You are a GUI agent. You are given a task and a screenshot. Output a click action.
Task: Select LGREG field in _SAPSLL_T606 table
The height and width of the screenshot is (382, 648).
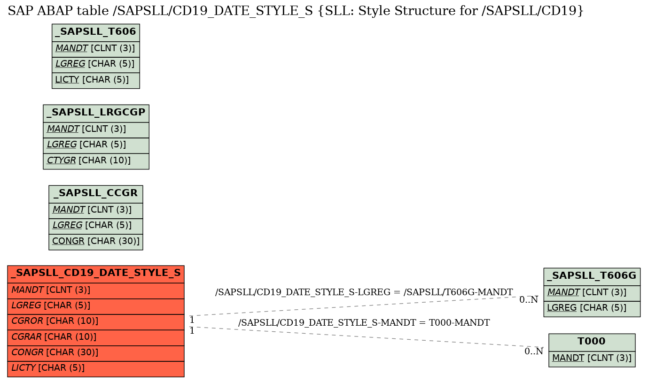95,64
